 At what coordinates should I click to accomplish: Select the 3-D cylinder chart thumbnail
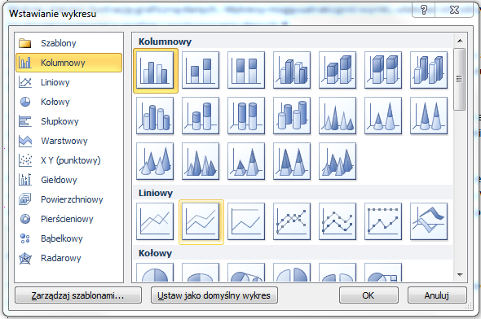292,116
